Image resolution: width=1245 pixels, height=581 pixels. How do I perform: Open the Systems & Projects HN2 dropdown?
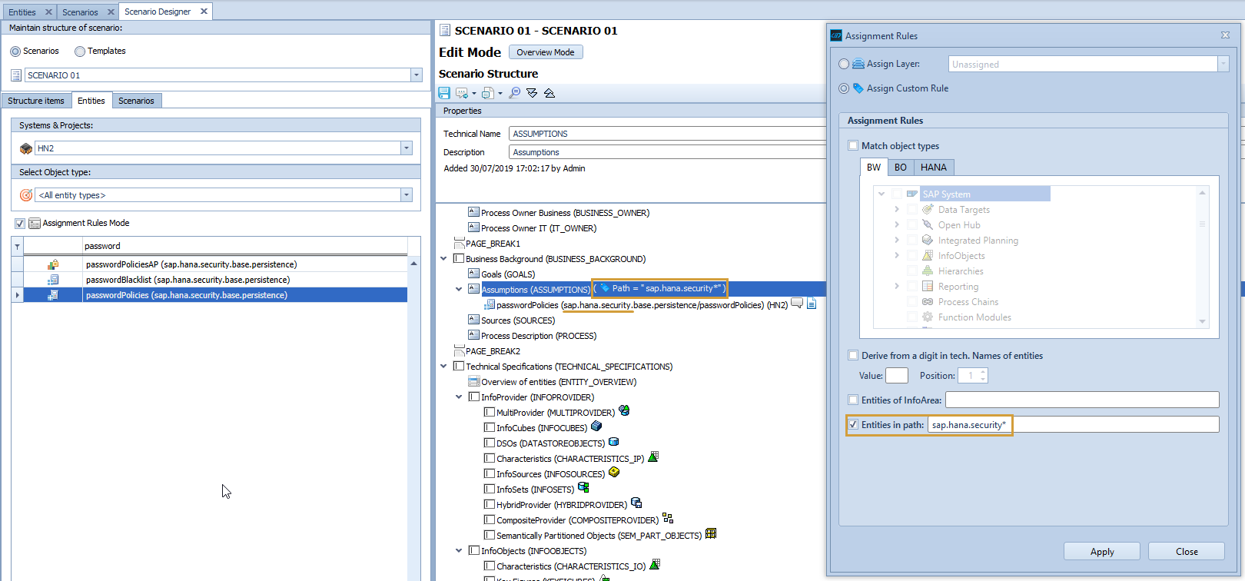pos(406,148)
